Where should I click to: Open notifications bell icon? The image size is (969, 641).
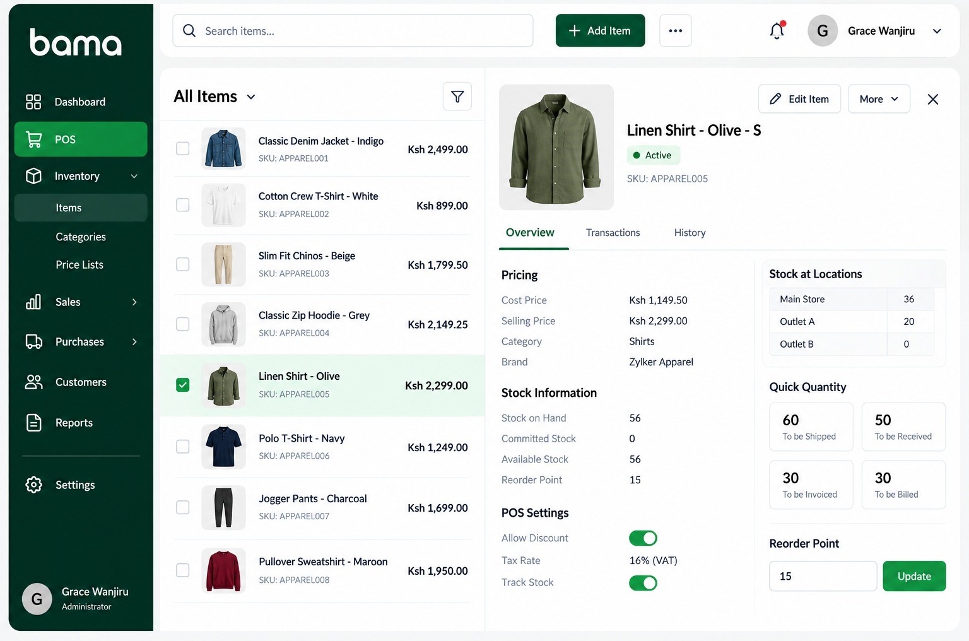tap(777, 30)
